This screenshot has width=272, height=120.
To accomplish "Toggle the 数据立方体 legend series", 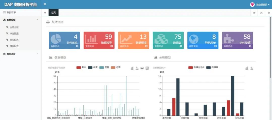I will click(196, 67).
